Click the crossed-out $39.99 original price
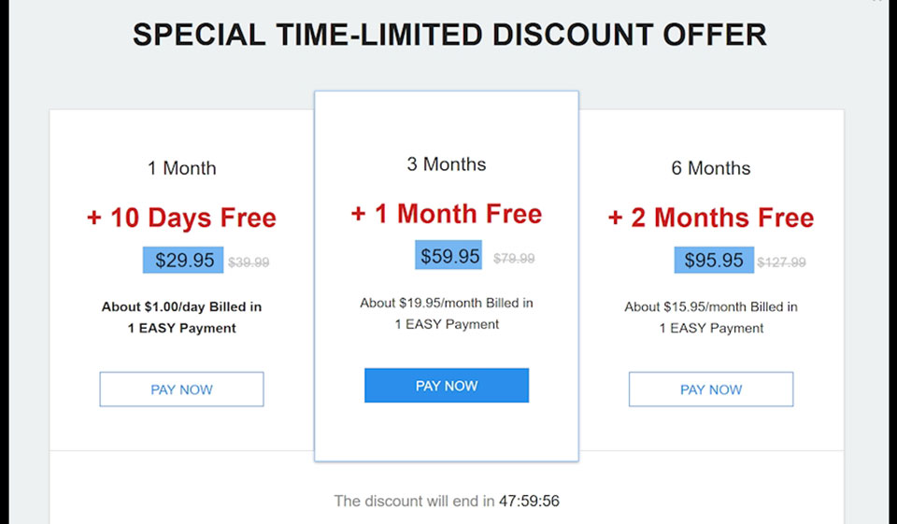Screen dimensions: 897x524 pyautogui.click(x=249, y=262)
